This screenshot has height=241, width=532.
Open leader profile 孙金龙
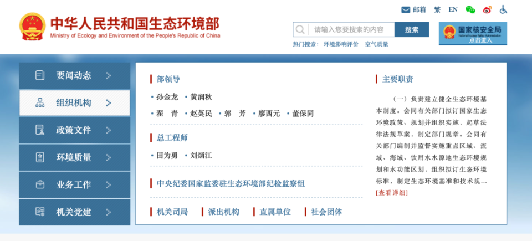(x=167, y=97)
